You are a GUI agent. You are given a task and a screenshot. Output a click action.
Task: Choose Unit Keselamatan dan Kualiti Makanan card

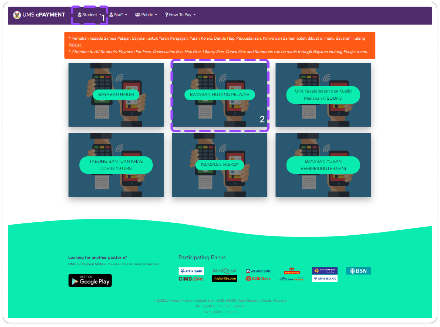click(x=323, y=95)
